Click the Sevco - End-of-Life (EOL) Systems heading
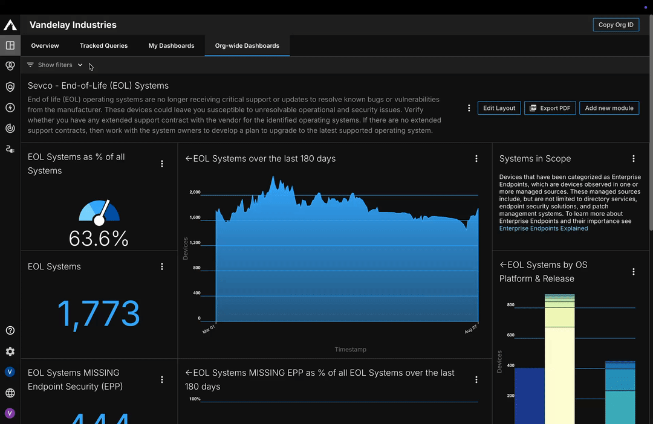This screenshot has height=424, width=653. (x=99, y=86)
